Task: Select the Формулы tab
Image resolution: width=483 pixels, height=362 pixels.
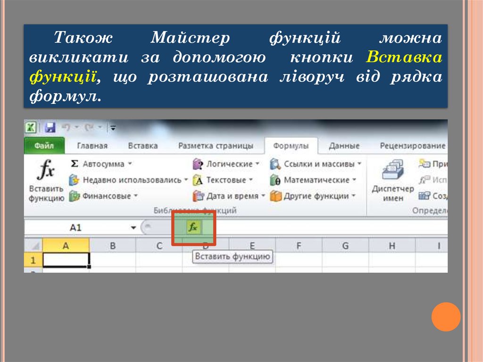Action: [x=291, y=145]
